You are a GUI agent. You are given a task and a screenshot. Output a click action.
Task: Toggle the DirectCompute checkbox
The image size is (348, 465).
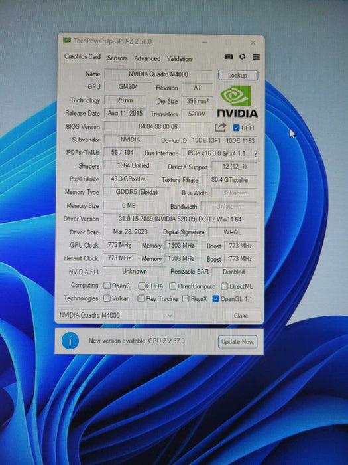tap(172, 286)
